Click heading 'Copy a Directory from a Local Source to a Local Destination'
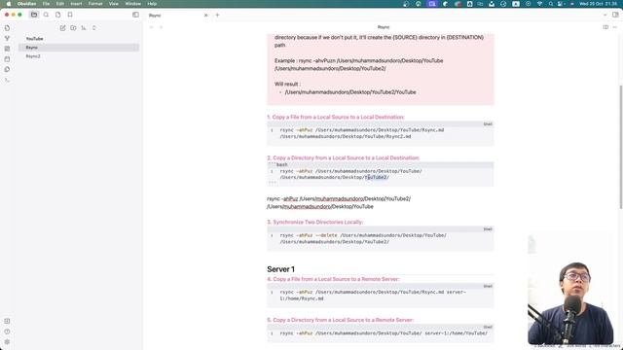 [344, 157]
